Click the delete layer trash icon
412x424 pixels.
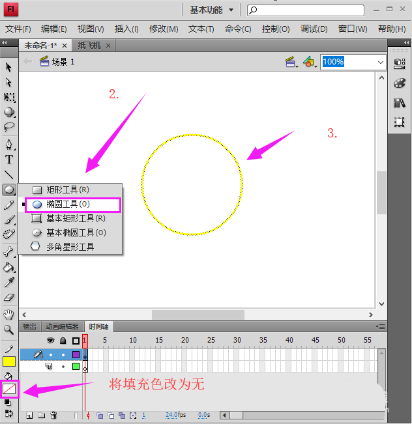[x=53, y=415]
